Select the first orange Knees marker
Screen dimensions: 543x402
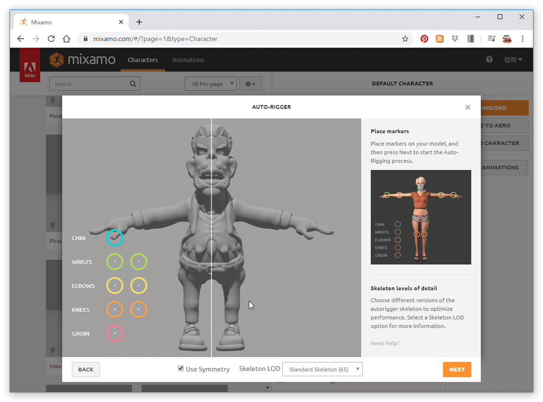point(115,309)
